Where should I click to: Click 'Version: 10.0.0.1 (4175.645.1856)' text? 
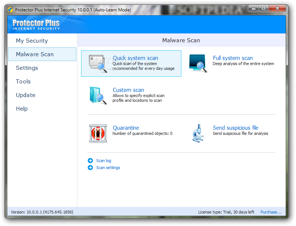click(42, 212)
